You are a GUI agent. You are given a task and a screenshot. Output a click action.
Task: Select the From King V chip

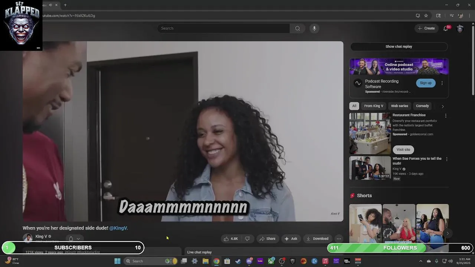pos(373,106)
